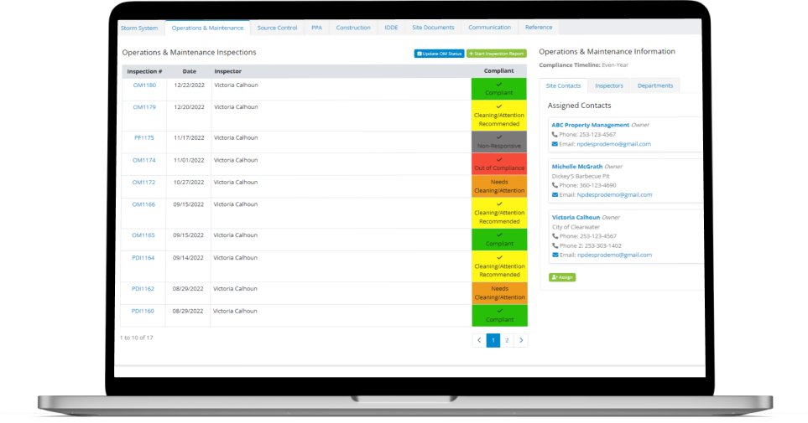The width and height of the screenshot is (808, 423).
Task: Click 'Compliance Timeline: Even-Year' text
Action: [x=584, y=65]
